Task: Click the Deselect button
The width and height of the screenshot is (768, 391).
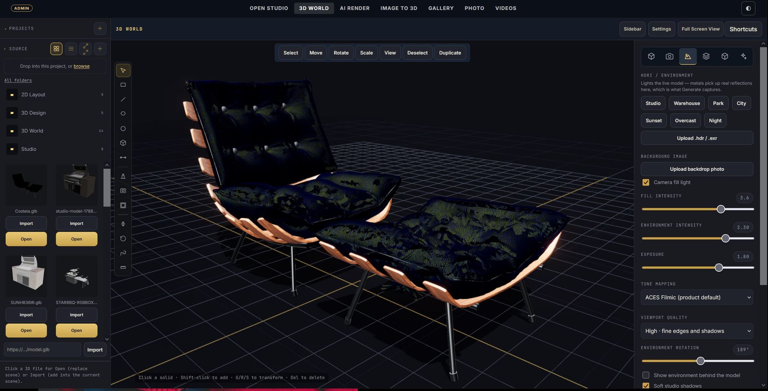Action: (417, 53)
